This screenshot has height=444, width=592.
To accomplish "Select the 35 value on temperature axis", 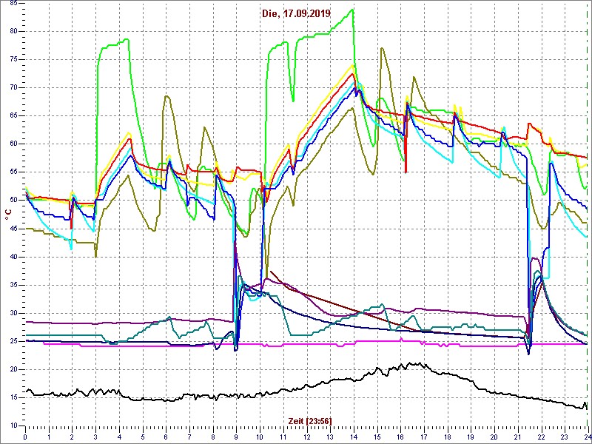I will coord(13,285).
